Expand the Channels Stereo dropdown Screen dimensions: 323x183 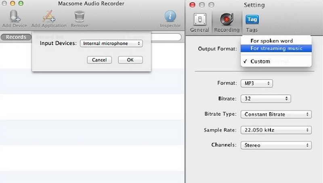276,145
